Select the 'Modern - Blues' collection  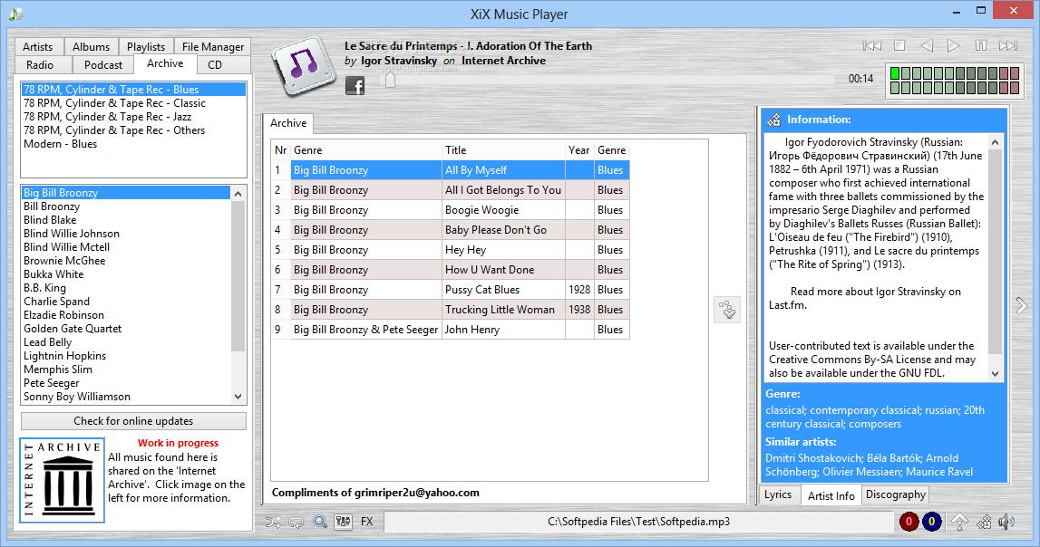[133, 144]
